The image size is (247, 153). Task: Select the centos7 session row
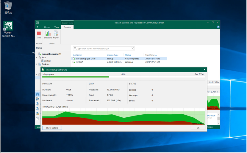click(x=119, y=62)
